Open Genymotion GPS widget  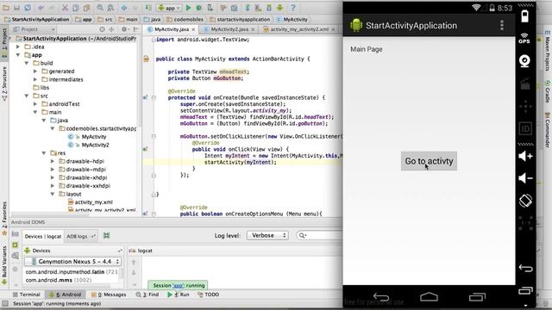point(524,38)
